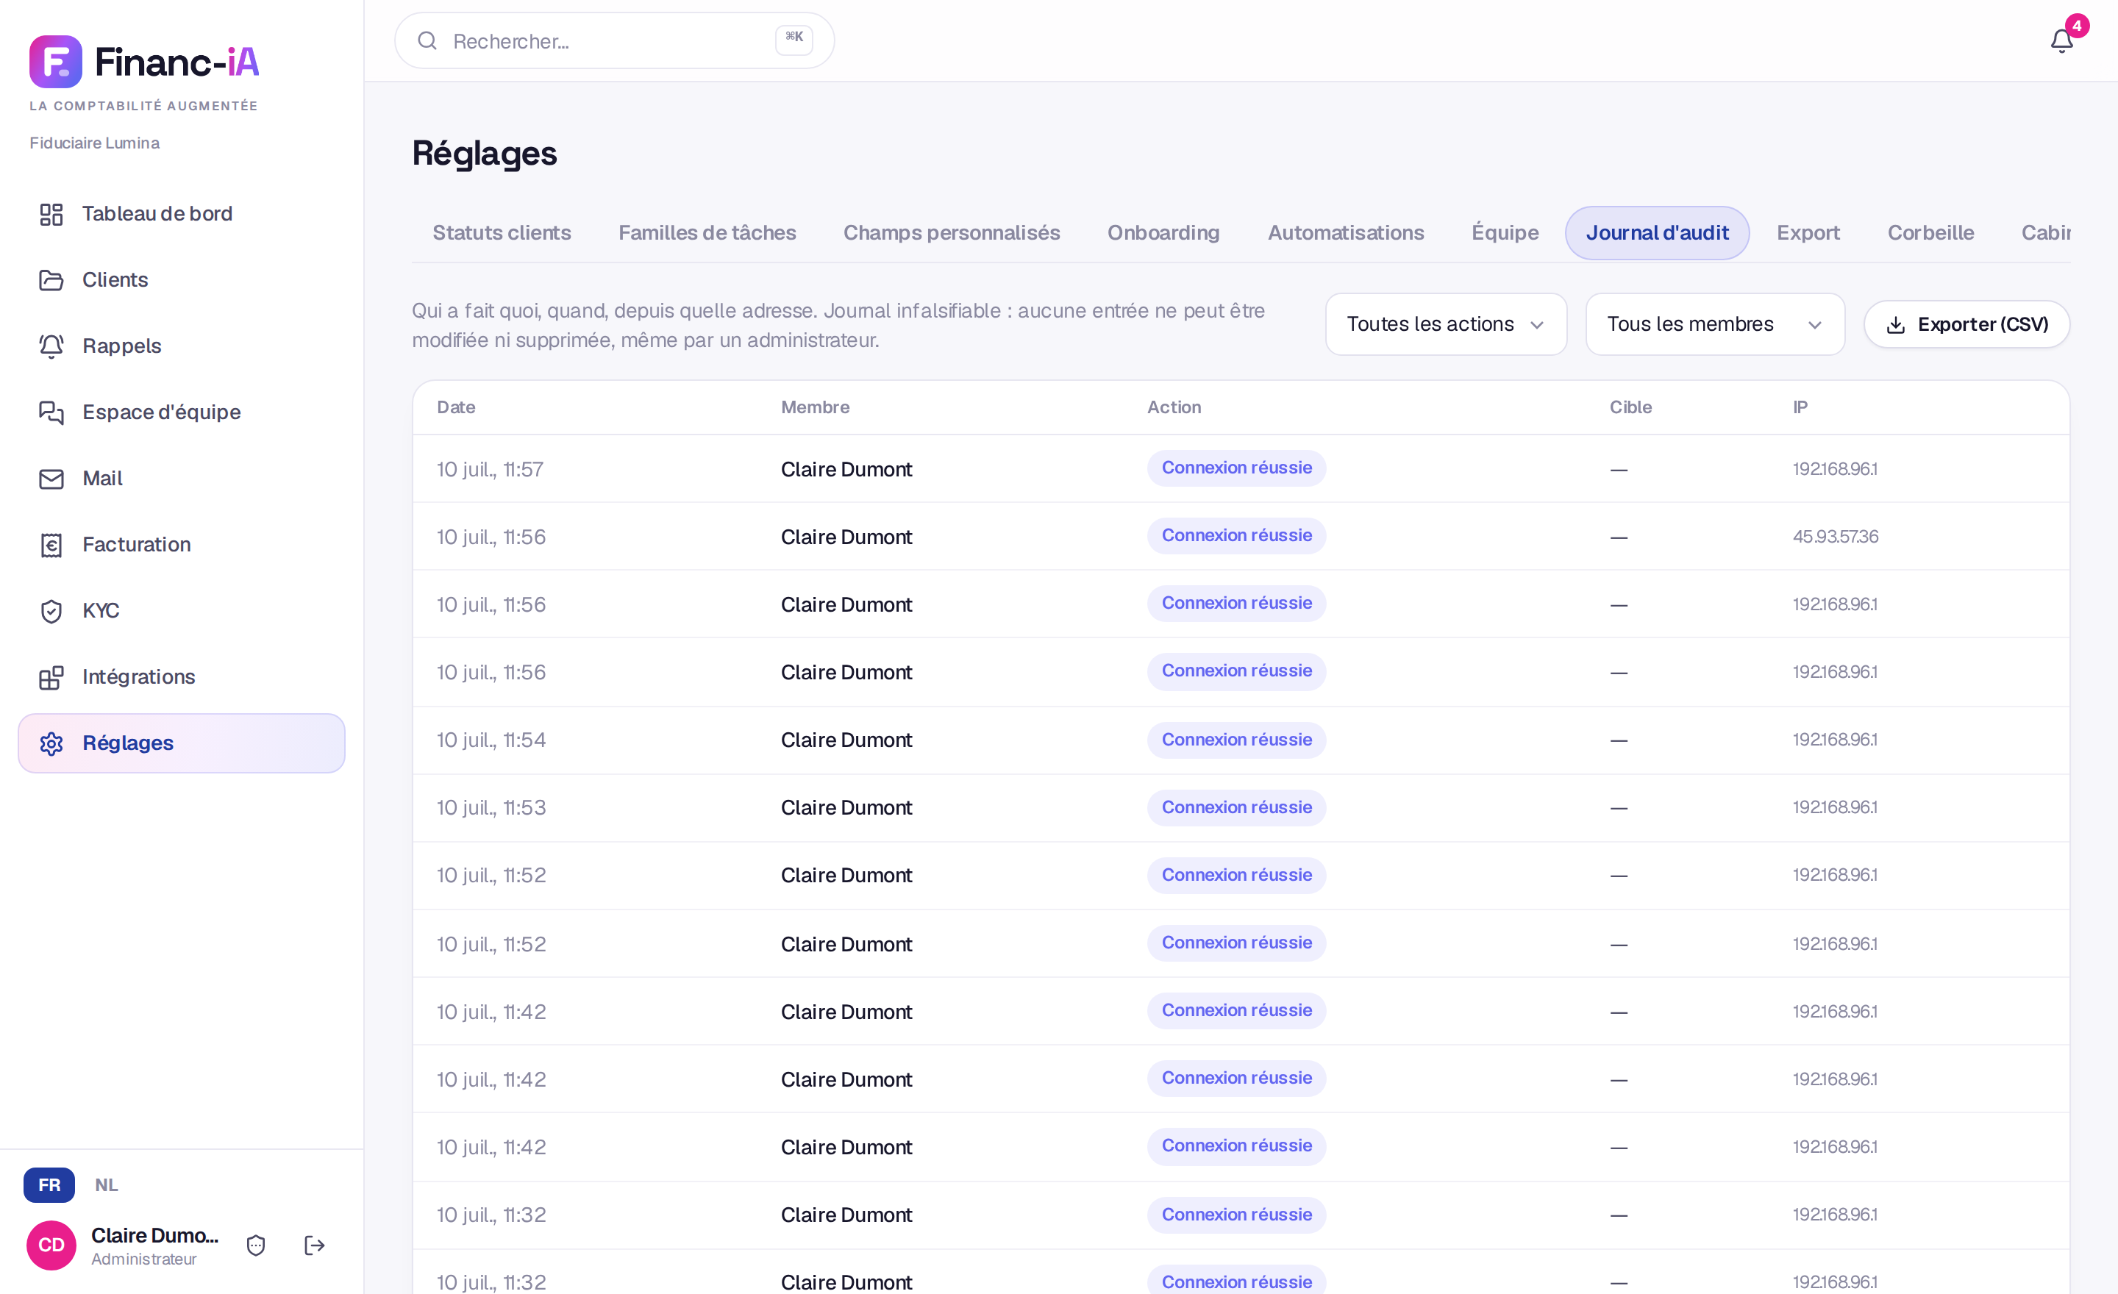Open the Tous les membres dropdown
Screen dimensions: 2118x1294
click(x=1715, y=324)
